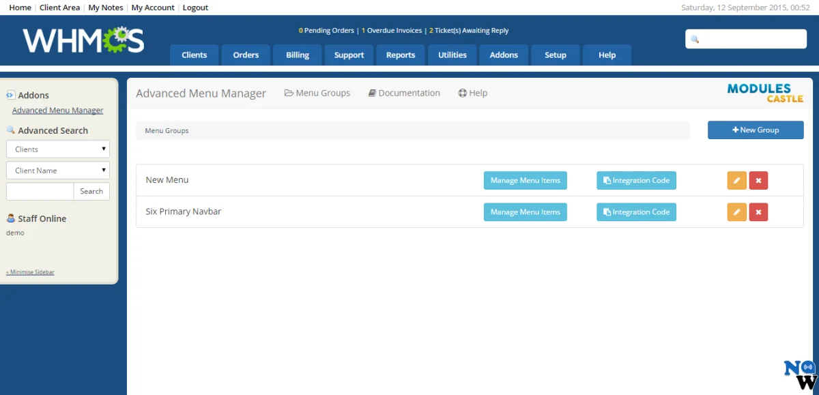Delete Six Primary Navbar using red X icon
The image size is (819, 395).
(x=758, y=212)
